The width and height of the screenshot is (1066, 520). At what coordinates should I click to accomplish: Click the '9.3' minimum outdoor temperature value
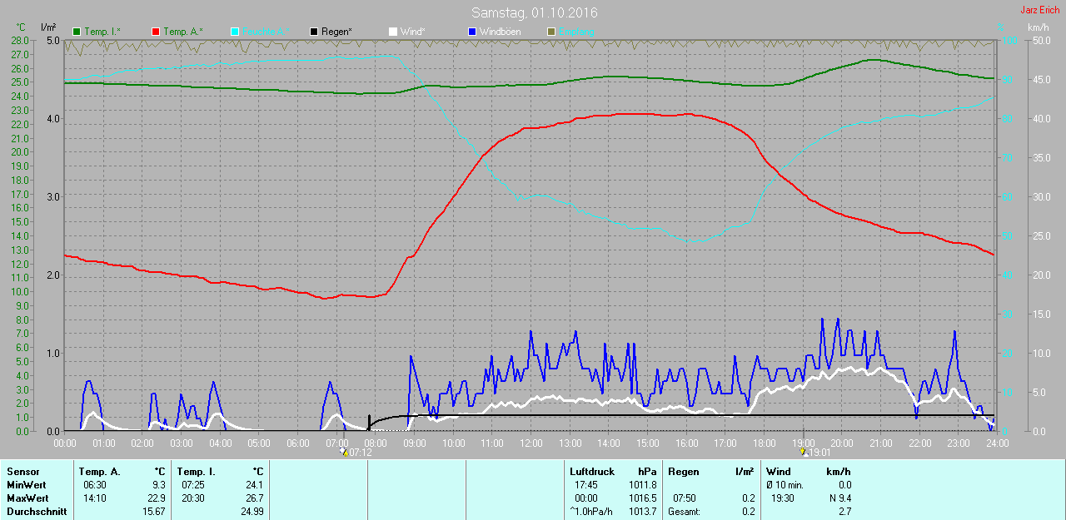[x=158, y=485]
